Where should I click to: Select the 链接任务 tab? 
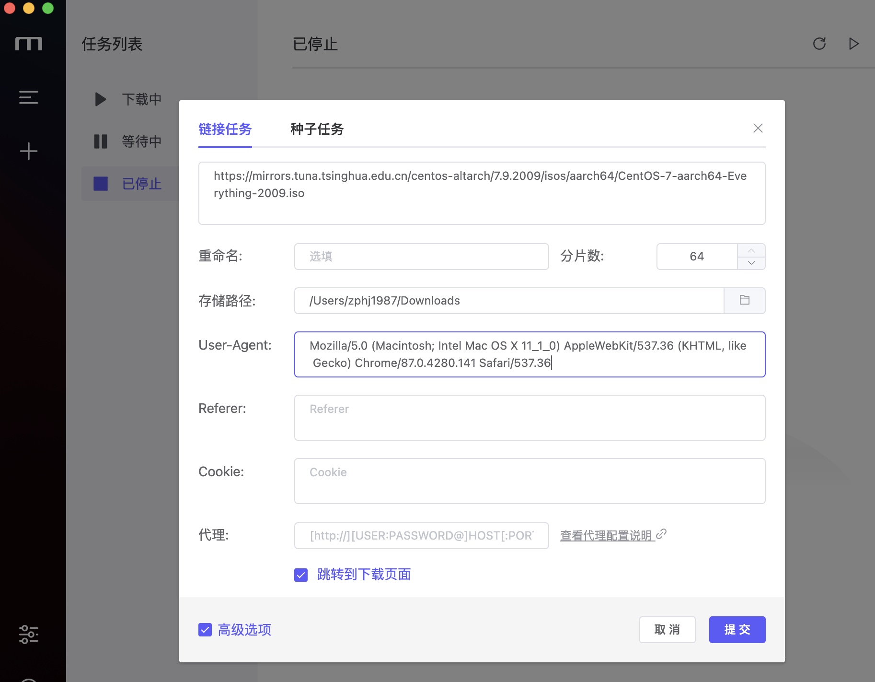(225, 129)
